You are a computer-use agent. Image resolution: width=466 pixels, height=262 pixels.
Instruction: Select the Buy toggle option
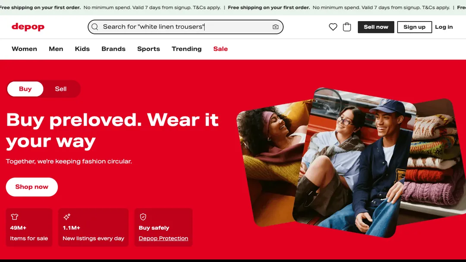point(25,89)
